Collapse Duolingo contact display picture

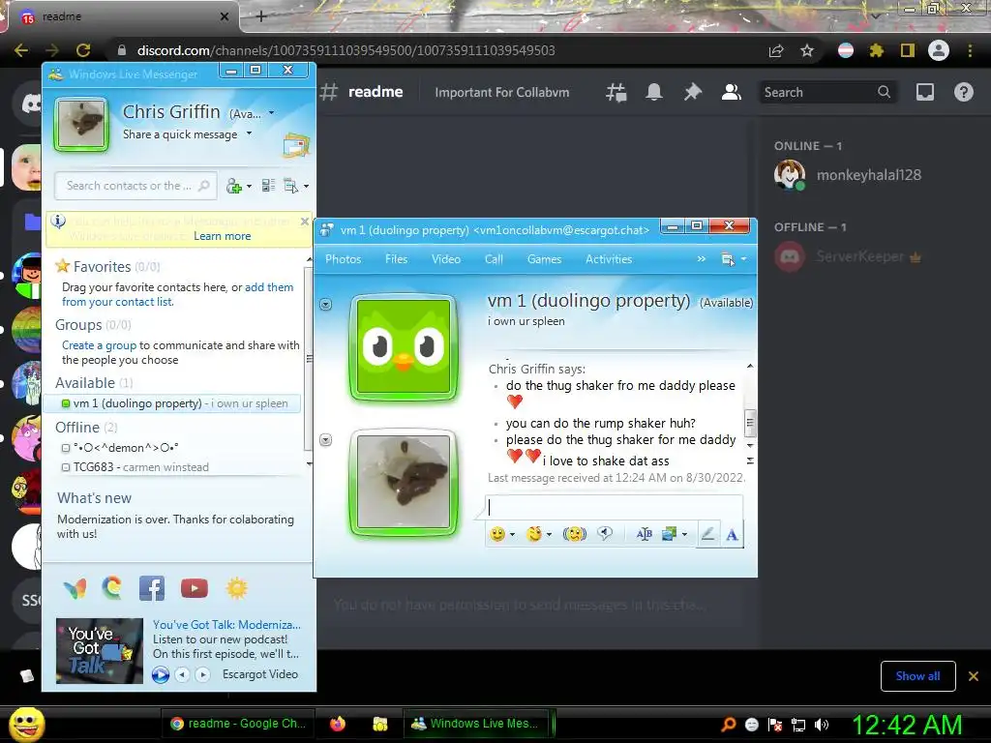[x=325, y=305]
